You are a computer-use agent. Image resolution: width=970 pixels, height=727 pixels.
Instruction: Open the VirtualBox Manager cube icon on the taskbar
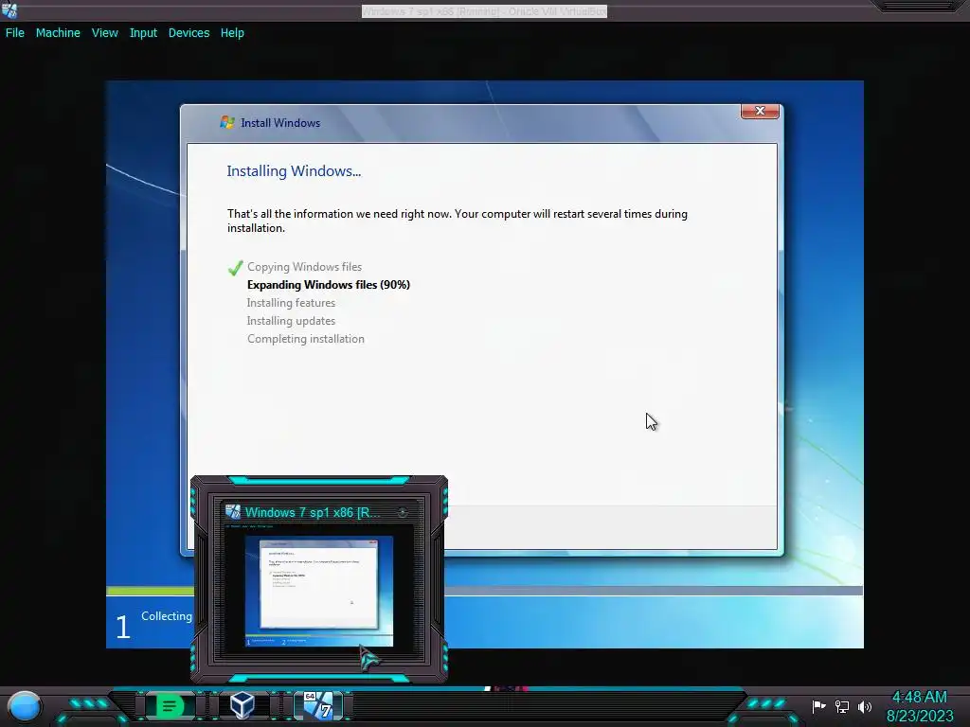click(x=242, y=704)
